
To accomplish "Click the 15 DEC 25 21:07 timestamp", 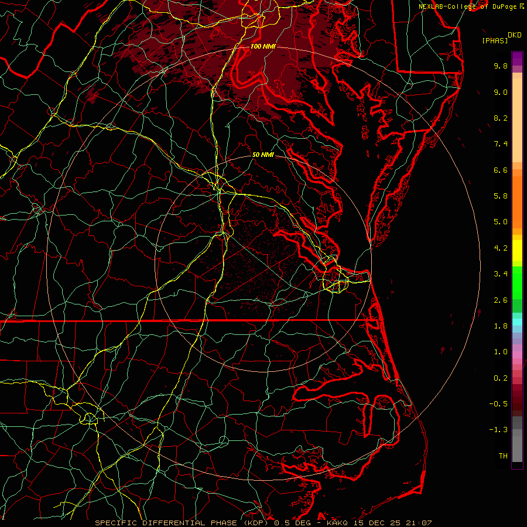I will tap(392, 523).
